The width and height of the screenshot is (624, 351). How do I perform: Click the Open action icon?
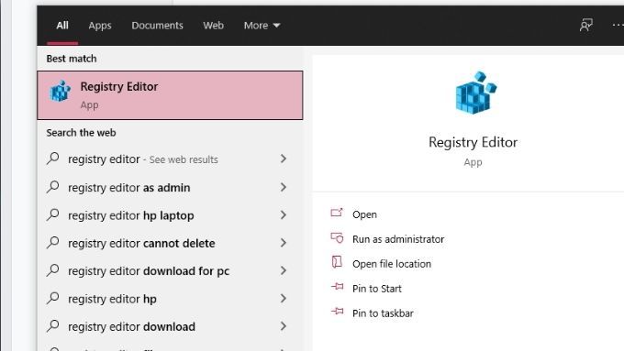337,213
